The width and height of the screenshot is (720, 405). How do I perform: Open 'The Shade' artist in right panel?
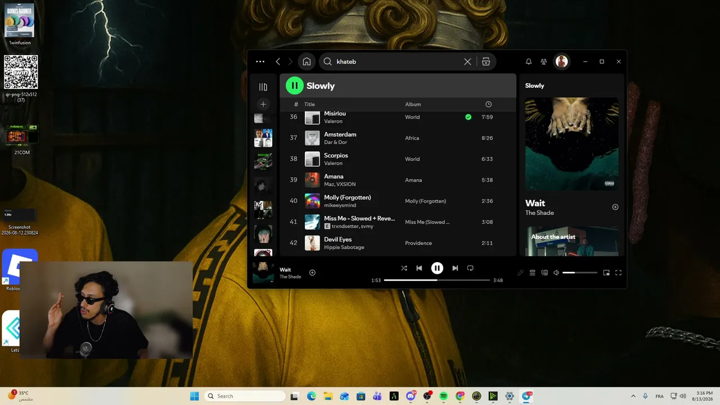pos(539,213)
